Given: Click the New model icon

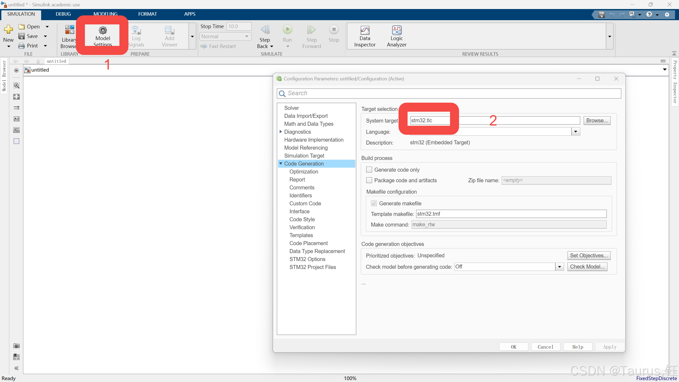Looking at the screenshot, I should pos(8,30).
